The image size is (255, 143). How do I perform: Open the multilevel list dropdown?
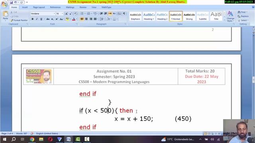point(97,14)
